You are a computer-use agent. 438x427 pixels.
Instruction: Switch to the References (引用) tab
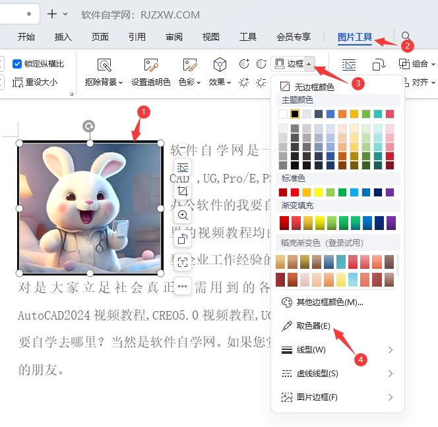[137, 37]
